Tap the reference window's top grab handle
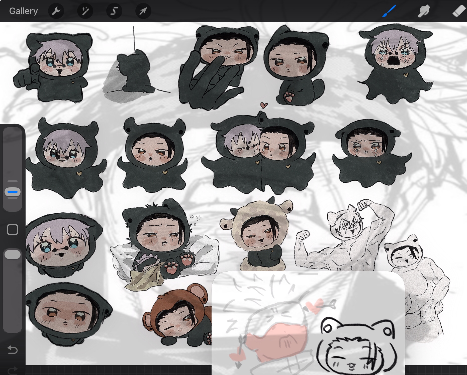Viewport: 467px width, 375px height. [x=308, y=274]
